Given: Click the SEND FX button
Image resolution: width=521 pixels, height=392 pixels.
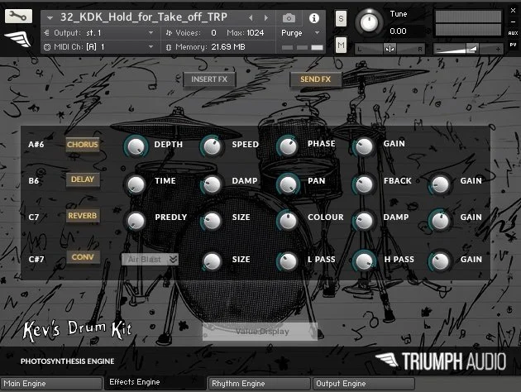Looking at the screenshot, I should (316, 79).
